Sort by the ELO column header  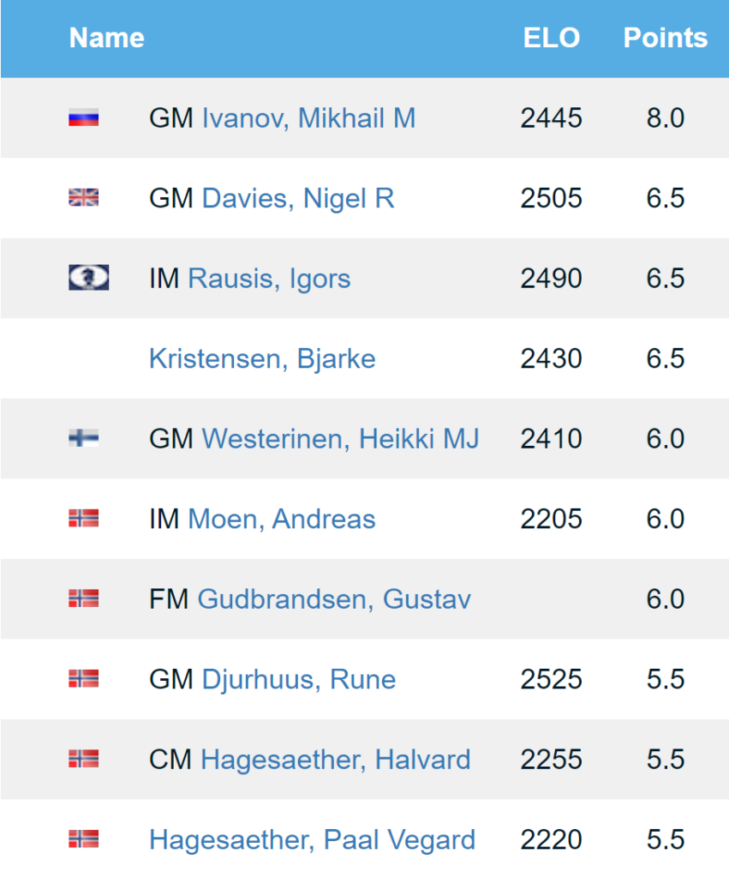click(552, 38)
